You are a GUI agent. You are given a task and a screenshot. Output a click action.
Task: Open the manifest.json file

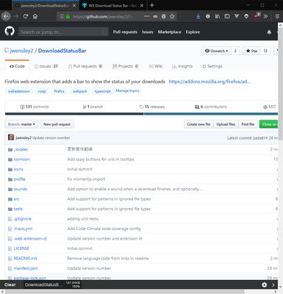(x=26, y=268)
